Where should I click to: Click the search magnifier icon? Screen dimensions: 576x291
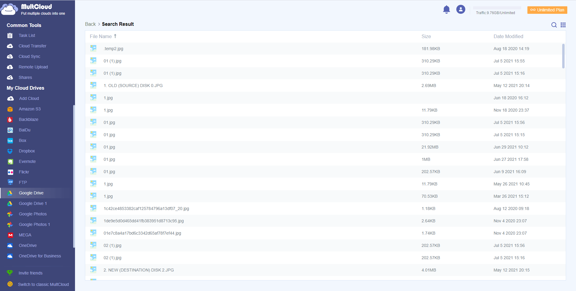(554, 25)
